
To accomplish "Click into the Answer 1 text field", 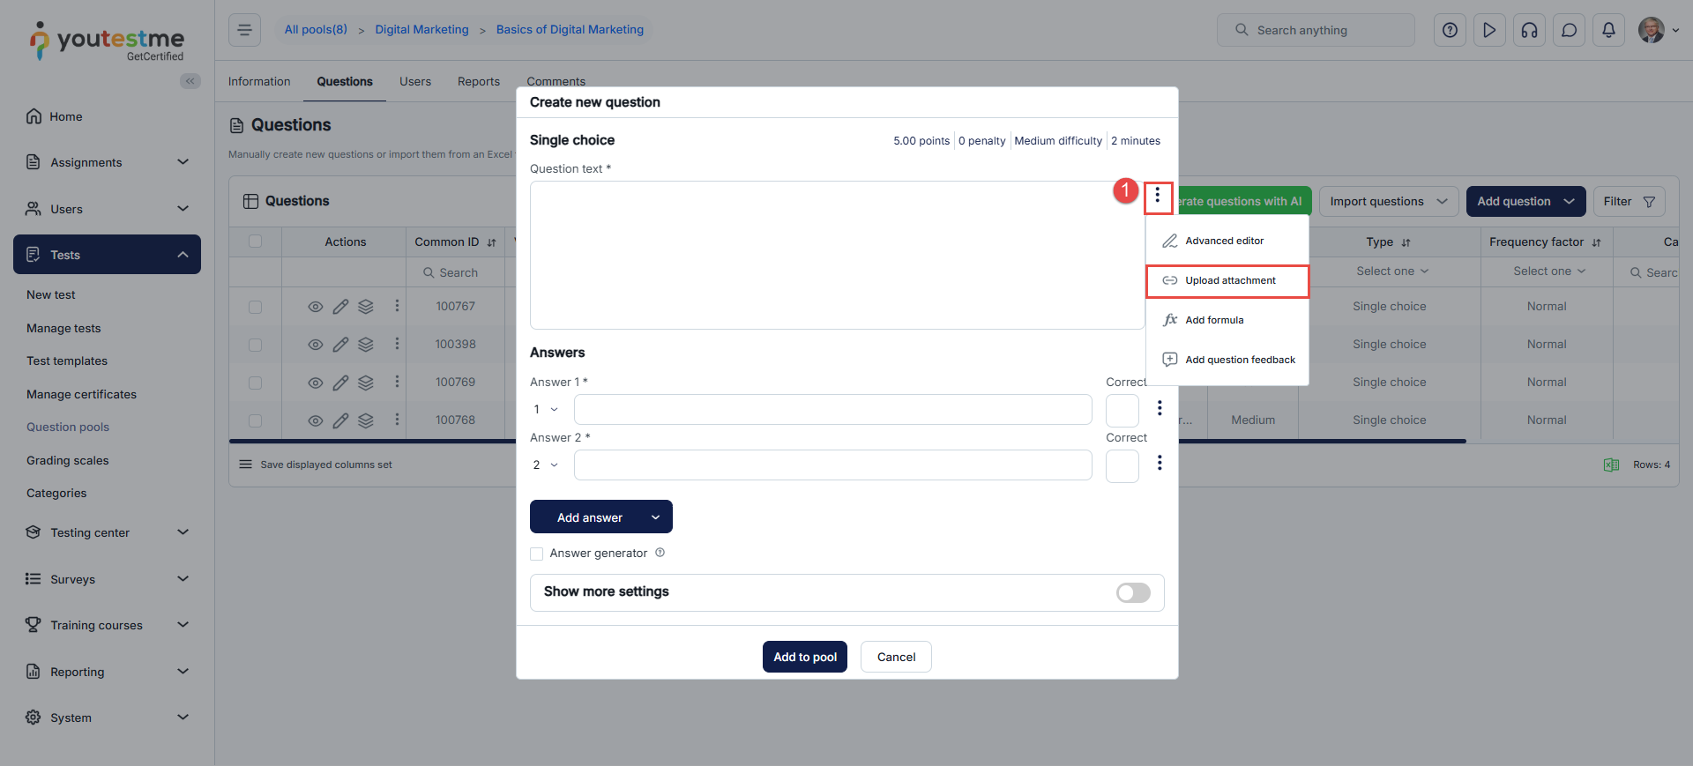I will (832, 410).
